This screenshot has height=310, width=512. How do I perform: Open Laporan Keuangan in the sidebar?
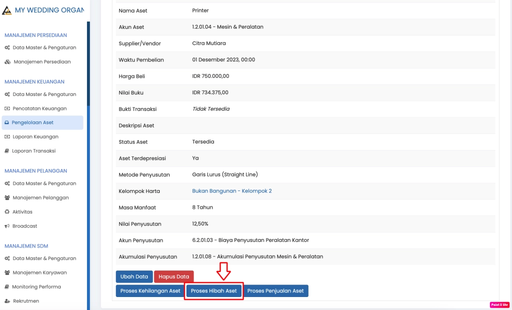pos(35,137)
